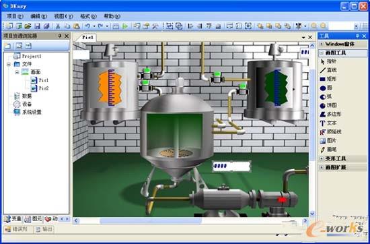Screen dimensions: 370x244
Task: Toggle the pin on the 工具 panel
Action: click(x=357, y=36)
